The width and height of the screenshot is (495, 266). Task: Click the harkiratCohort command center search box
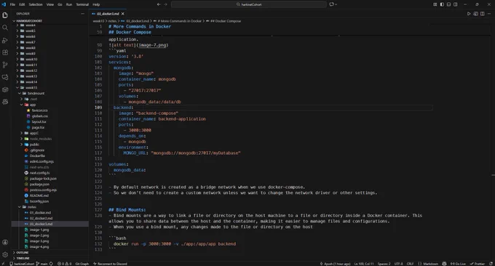[249, 4]
